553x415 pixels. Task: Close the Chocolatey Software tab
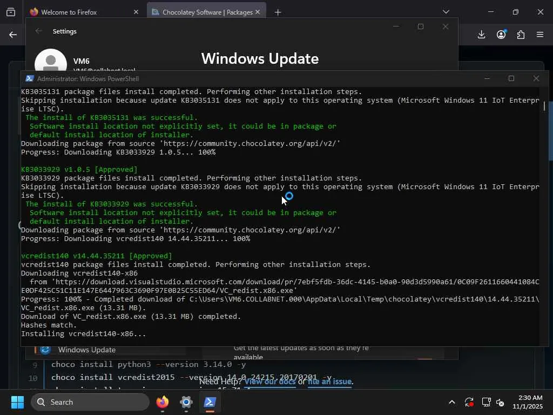[x=258, y=12]
